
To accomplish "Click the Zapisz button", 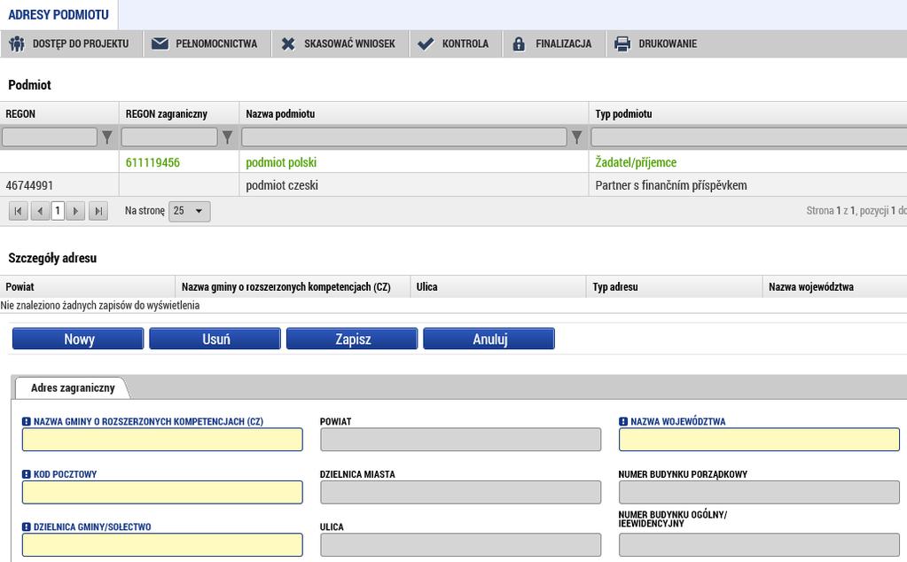I will click(352, 339).
